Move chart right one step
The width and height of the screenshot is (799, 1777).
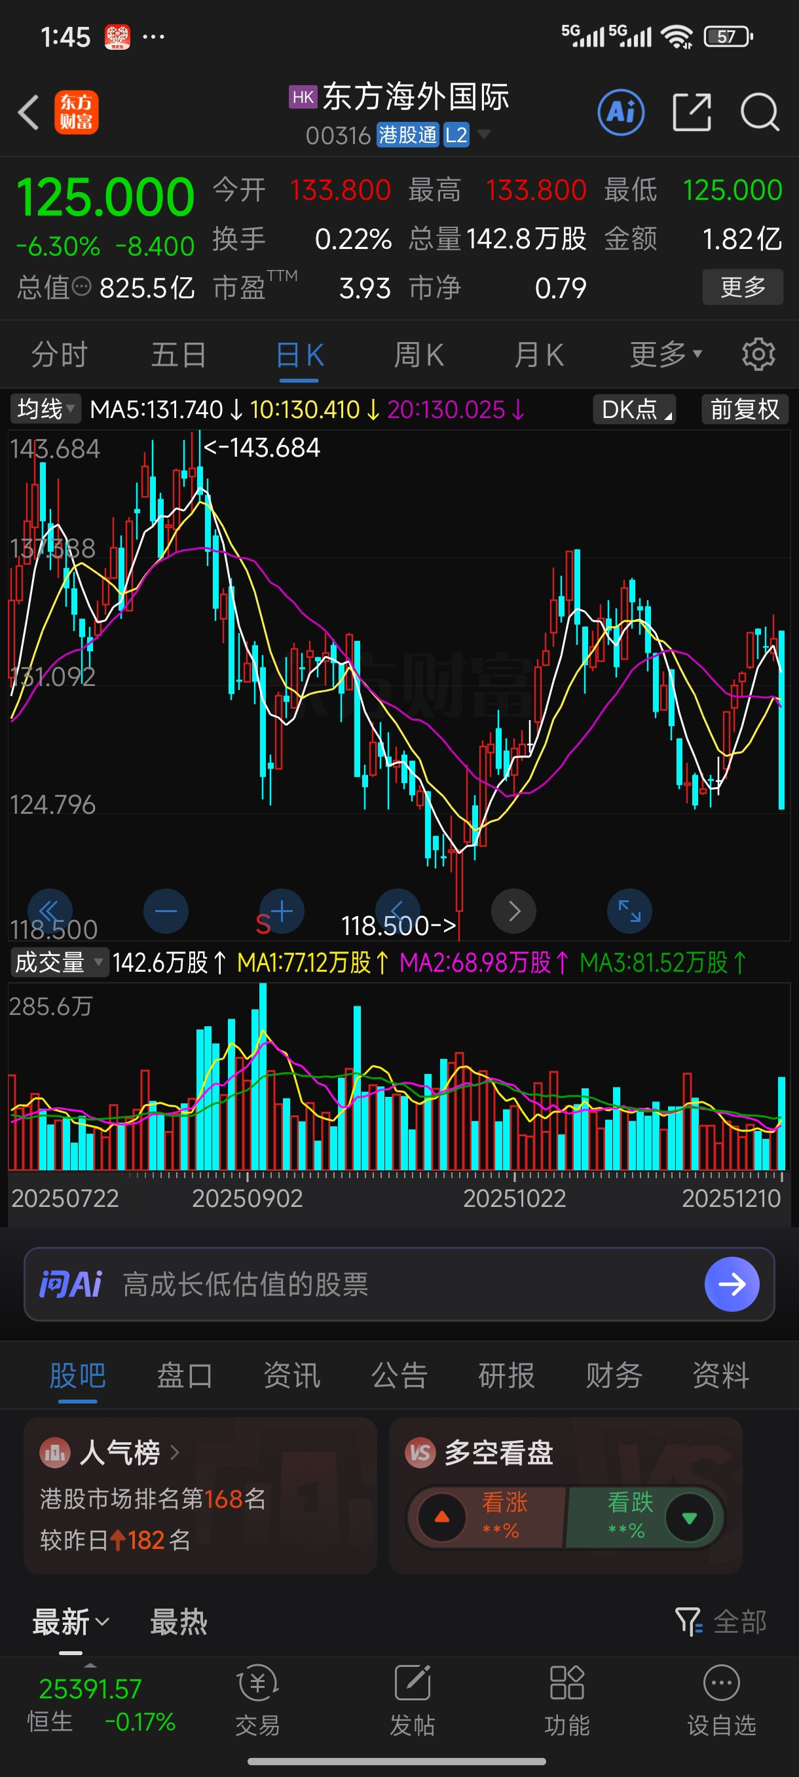point(513,911)
